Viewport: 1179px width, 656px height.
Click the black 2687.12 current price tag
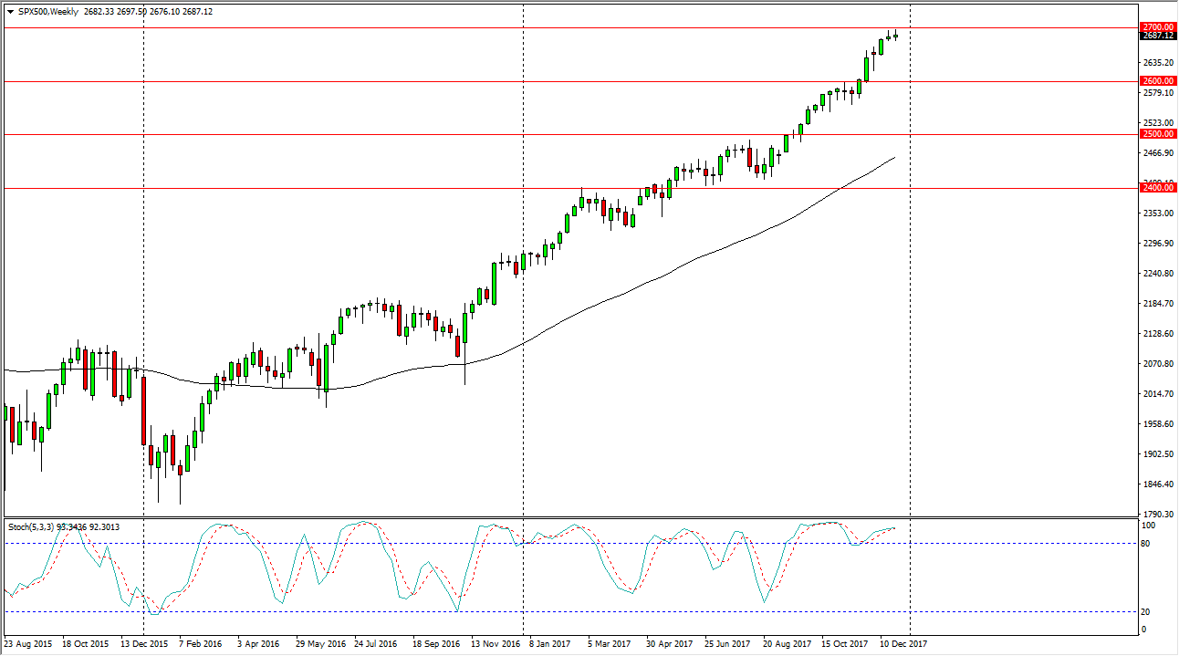pos(1157,36)
